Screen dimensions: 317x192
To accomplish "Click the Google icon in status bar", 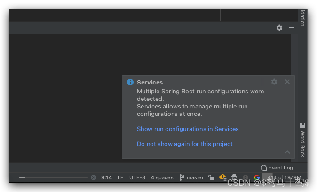I will 257,177.
